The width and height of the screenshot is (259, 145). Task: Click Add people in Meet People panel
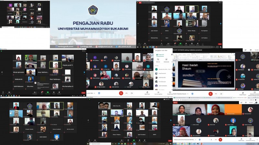[166, 60]
